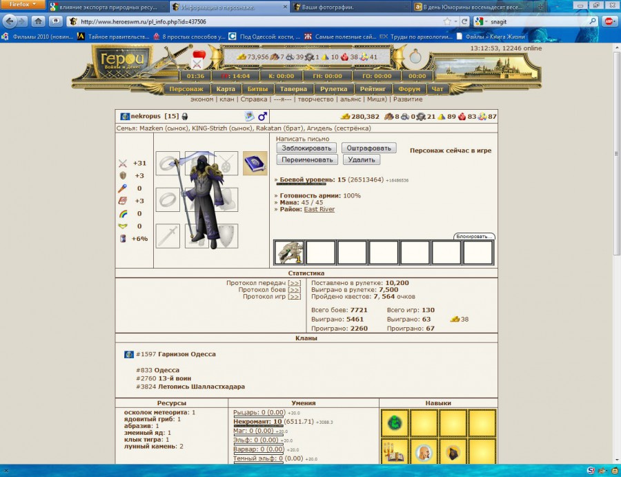
Task: Click the candles and book skill icon
Action: pos(395,452)
